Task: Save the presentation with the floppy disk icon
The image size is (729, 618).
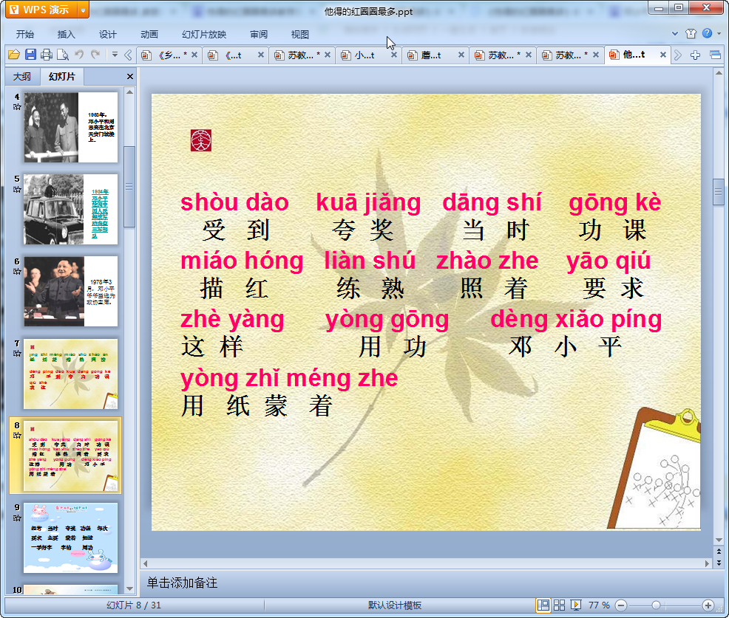Action: point(30,55)
